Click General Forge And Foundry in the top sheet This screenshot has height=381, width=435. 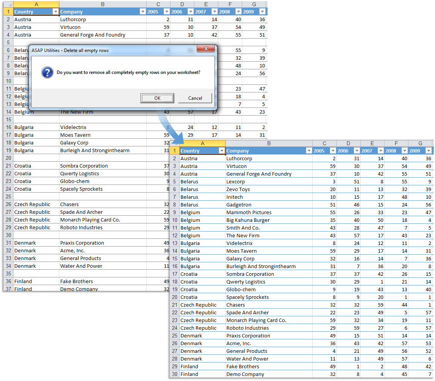tap(103, 35)
